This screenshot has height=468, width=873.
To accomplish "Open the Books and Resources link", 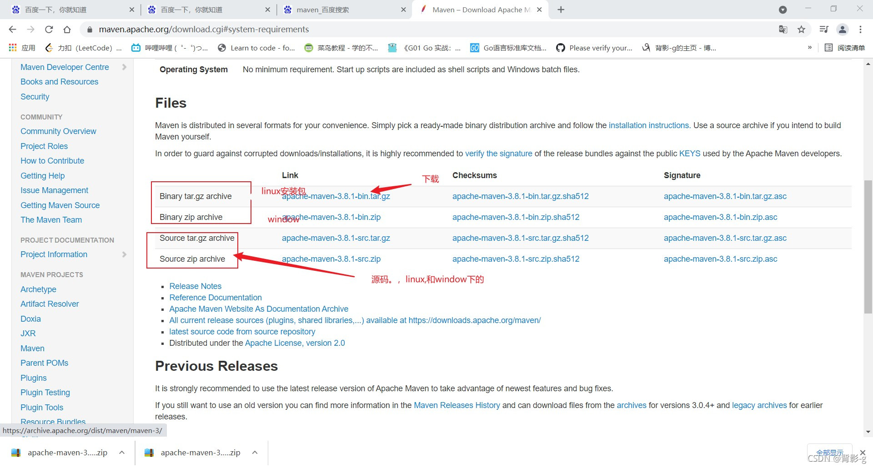I will (x=59, y=82).
